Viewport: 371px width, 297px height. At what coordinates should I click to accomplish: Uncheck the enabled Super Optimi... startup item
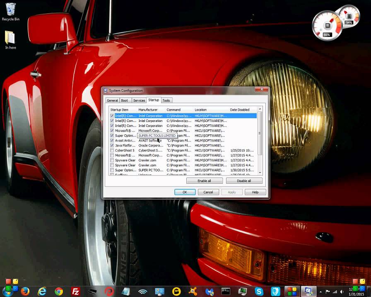[x=112, y=135]
